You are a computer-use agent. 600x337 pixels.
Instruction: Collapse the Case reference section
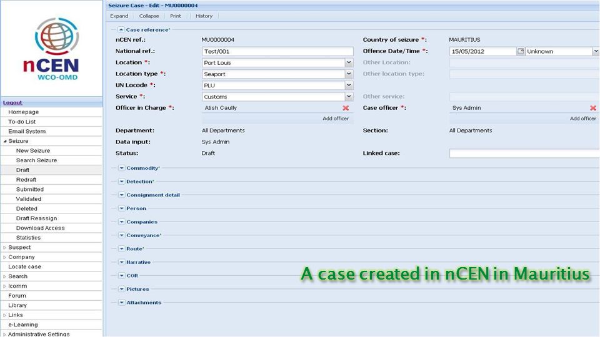click(x=121, y=30)
